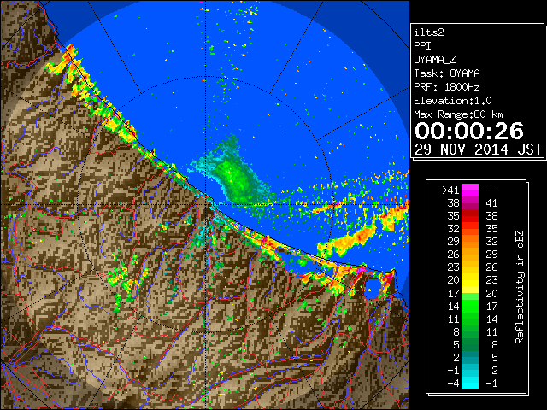The image size is (547, 410).
Task: Click the large green echo offshore of the radar center
Action: [x=234, y=179]
